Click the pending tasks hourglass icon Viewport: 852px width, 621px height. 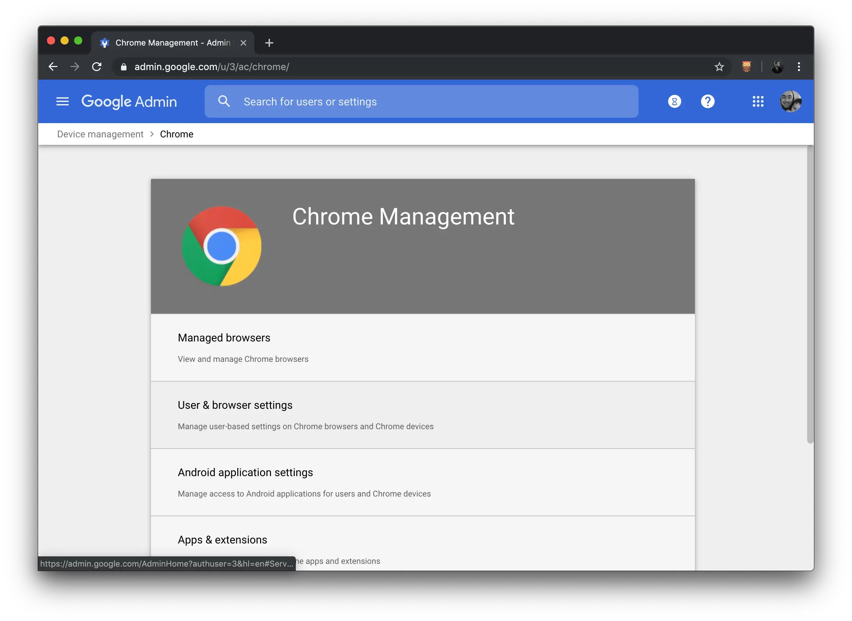(674, 101)
